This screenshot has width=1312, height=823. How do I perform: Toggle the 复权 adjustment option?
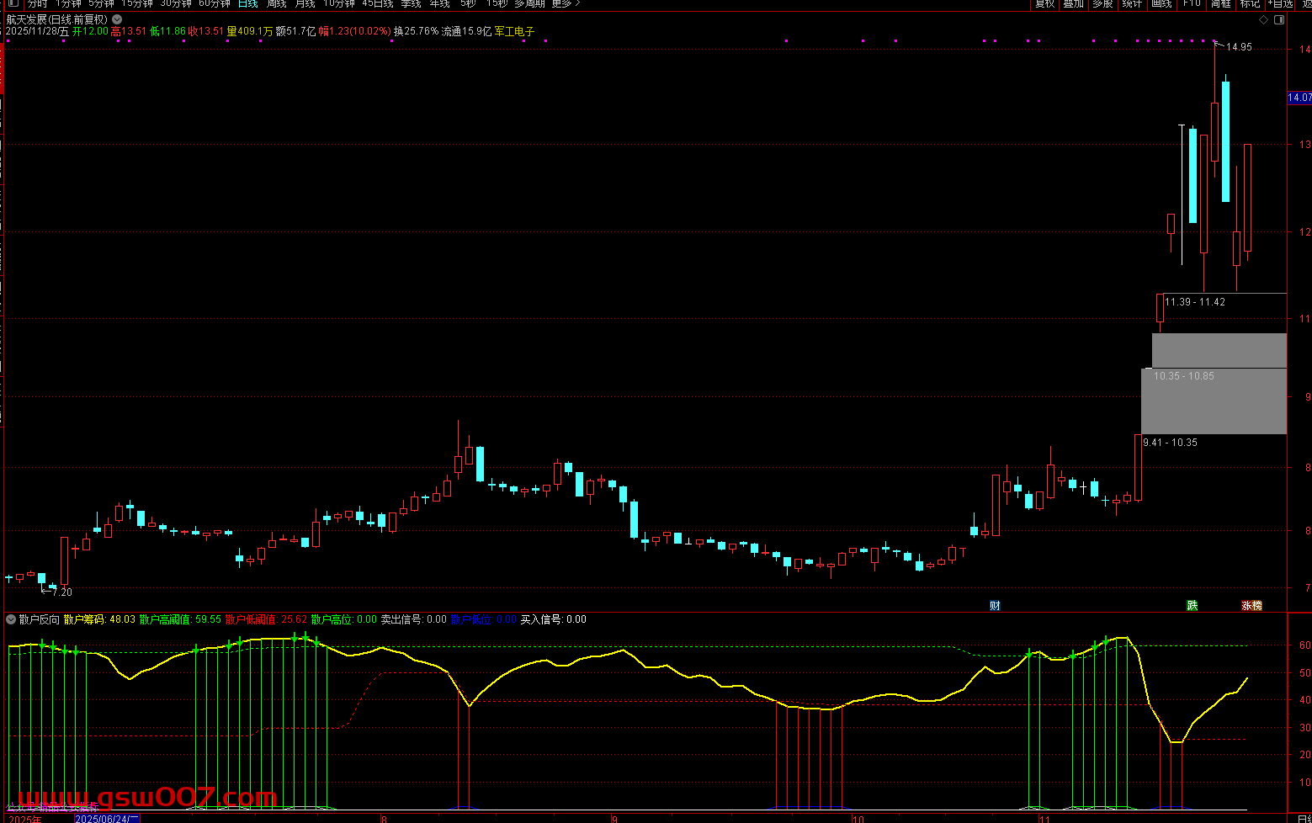click(x=1044, y=4)
